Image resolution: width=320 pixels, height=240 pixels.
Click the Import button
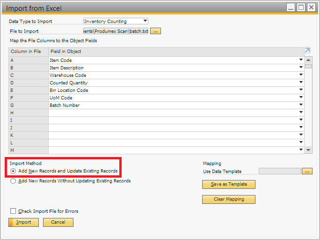[x=23, y=222]
